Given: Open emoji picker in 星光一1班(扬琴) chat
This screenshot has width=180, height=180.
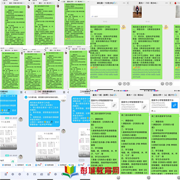Looking at the screenshot, I should pyautogui.click(x=118, y=178).
